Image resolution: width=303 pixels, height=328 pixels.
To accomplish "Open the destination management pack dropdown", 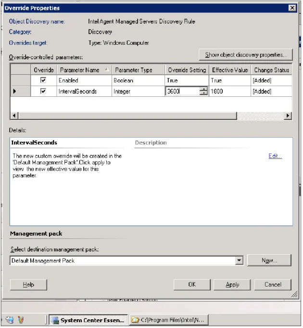I will (239, 261).
